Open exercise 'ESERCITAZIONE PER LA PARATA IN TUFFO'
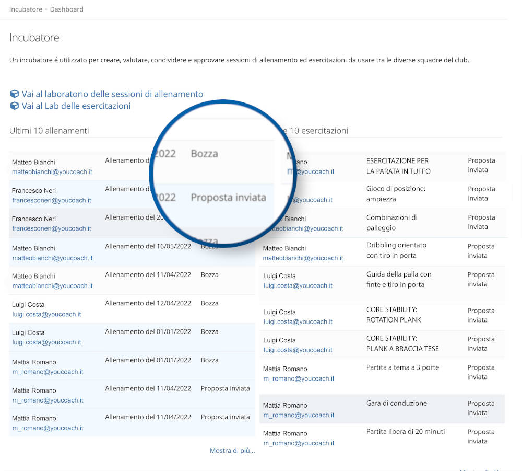This screenshot has height=471, width=522. click(398, 166)
